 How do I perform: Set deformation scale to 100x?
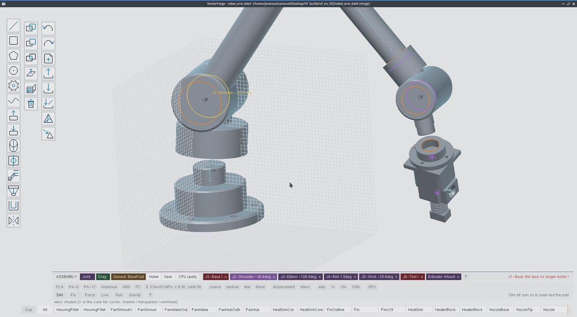click(356, 287)
